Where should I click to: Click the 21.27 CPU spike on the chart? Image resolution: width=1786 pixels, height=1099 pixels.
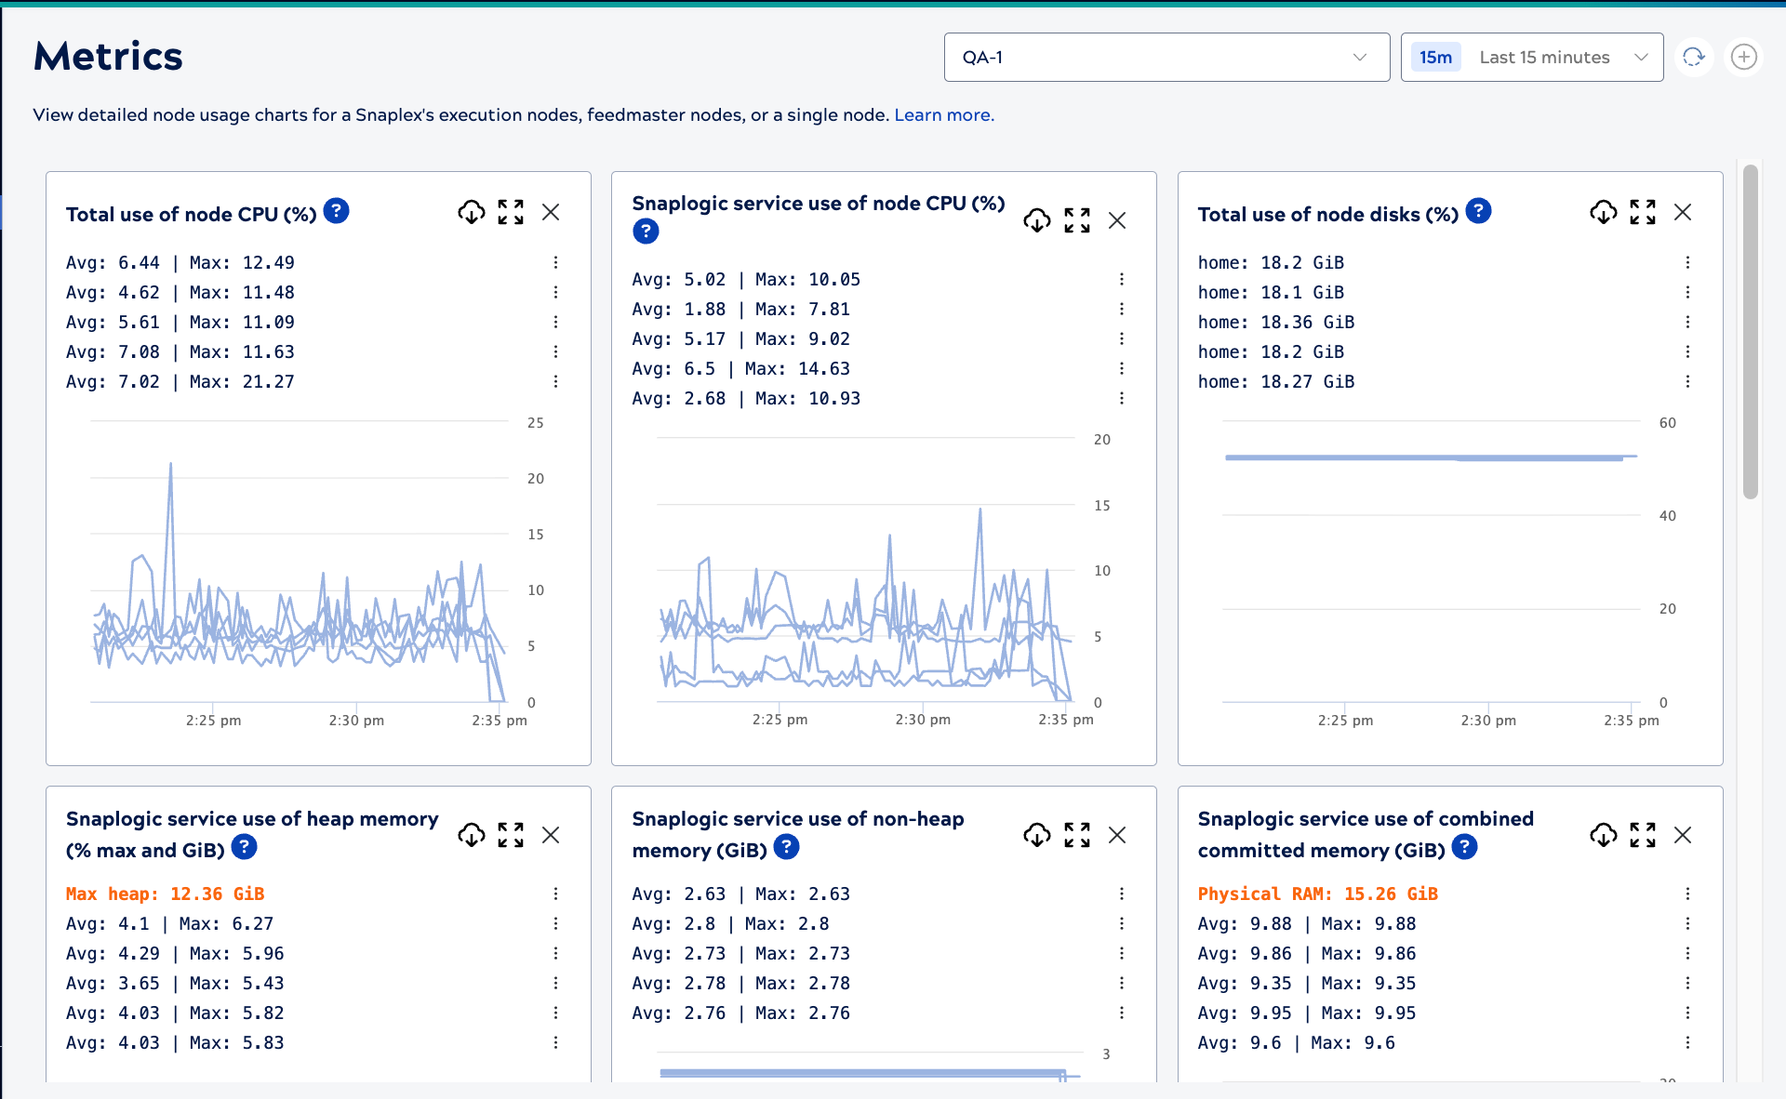click(x=170, y=465)
